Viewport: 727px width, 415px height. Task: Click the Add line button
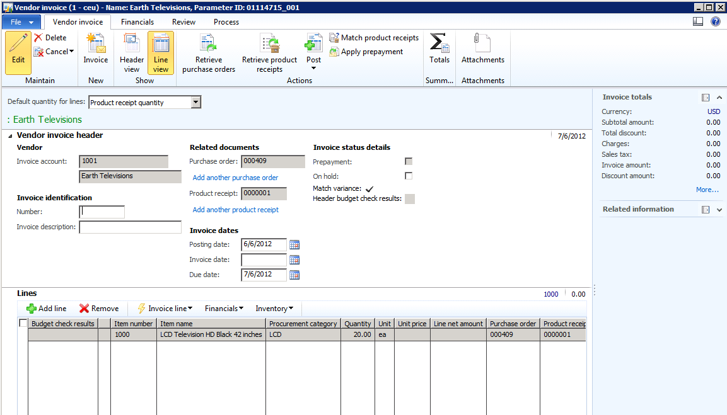(46, 309)
